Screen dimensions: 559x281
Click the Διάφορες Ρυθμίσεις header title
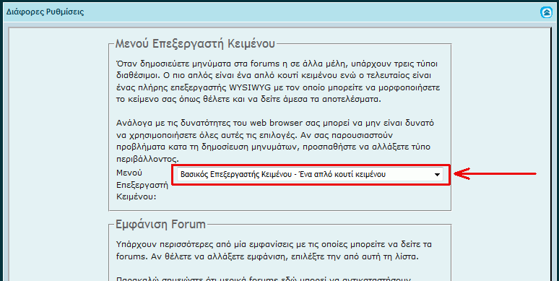[x=45, y=12]
